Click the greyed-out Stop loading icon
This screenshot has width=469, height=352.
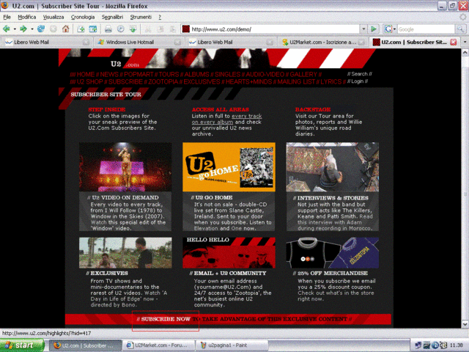(53, 29)
